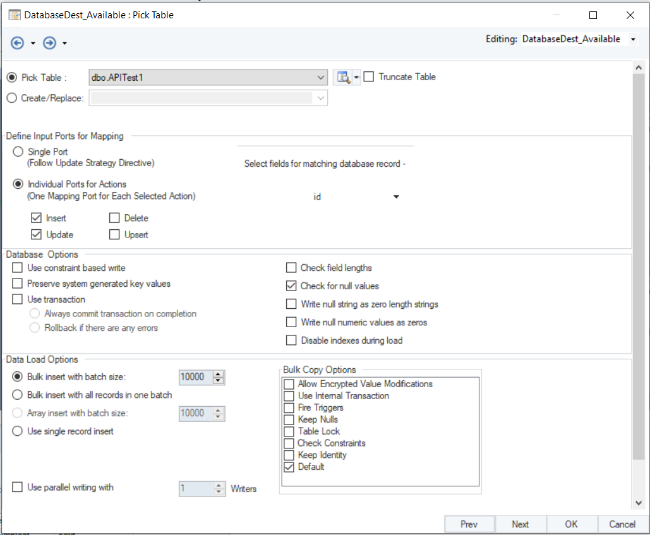Viewport: 650px width, 535px height.
Task: Click the back navigation arrow icon
Action: coord(18,43)
